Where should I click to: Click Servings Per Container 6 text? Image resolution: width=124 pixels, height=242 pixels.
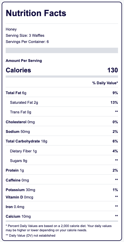tap(27, 42)
